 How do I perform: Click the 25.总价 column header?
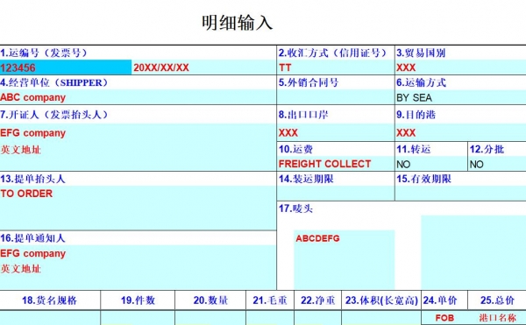pos(497,300)
